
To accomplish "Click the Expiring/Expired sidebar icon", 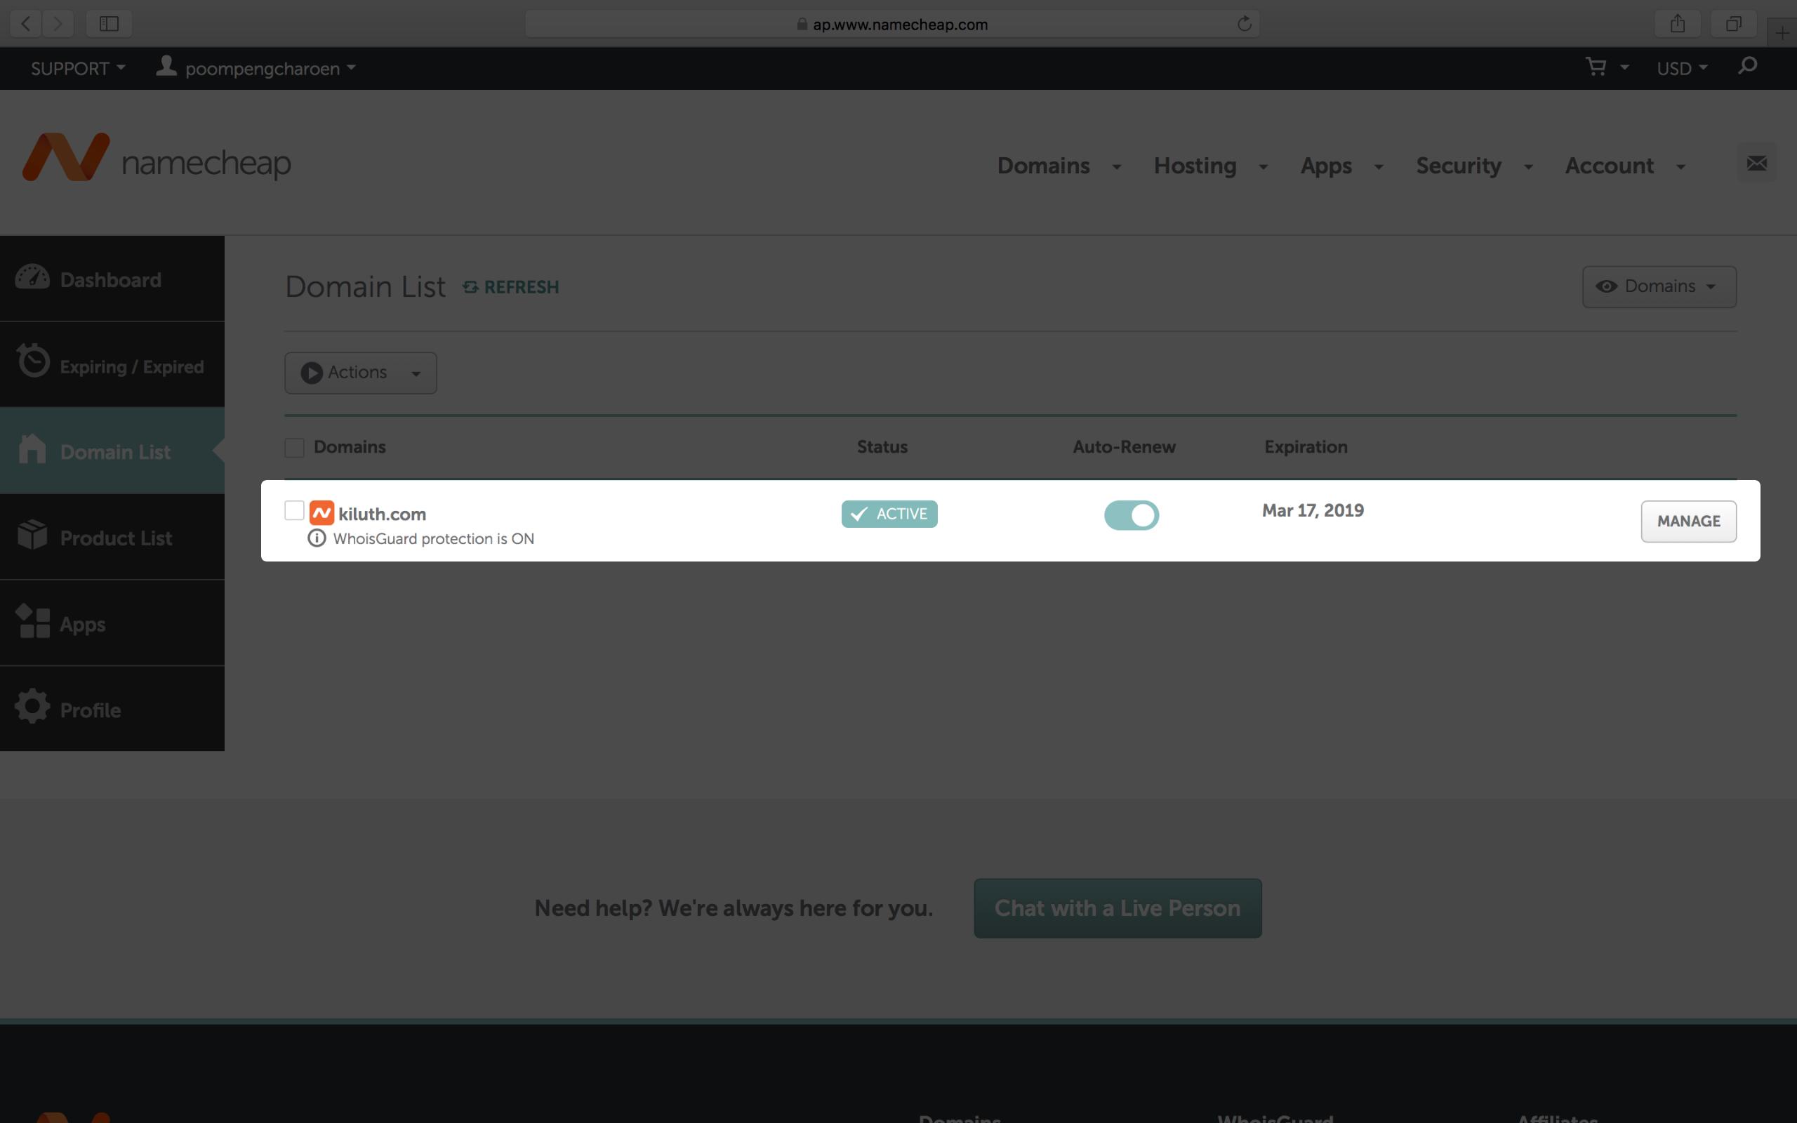I will click(32, 364).
